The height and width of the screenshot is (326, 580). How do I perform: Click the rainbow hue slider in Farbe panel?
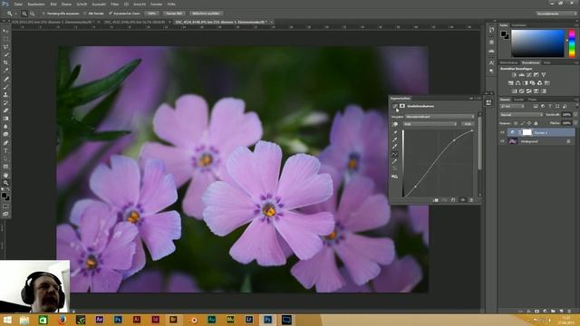(572, 43)
